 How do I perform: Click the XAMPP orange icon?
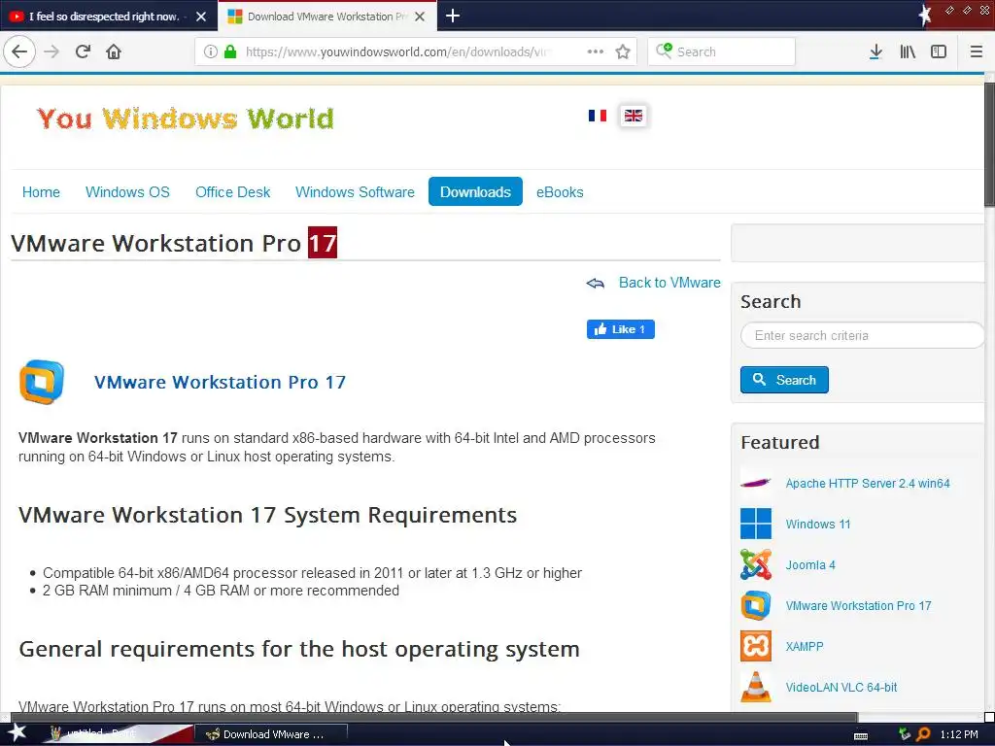tap(756, 646)
